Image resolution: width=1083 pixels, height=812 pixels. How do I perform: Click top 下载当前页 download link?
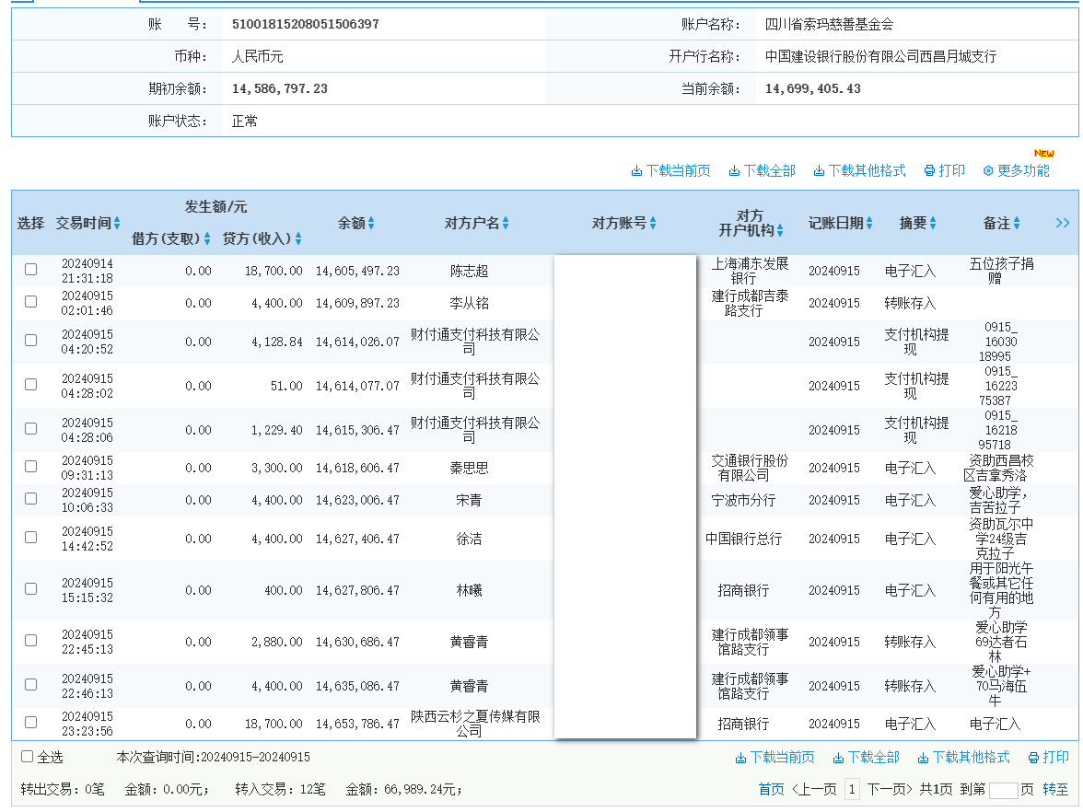click(x=670, y=170)
